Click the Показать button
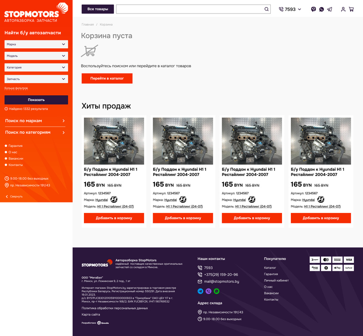 (x=36, y=100)
